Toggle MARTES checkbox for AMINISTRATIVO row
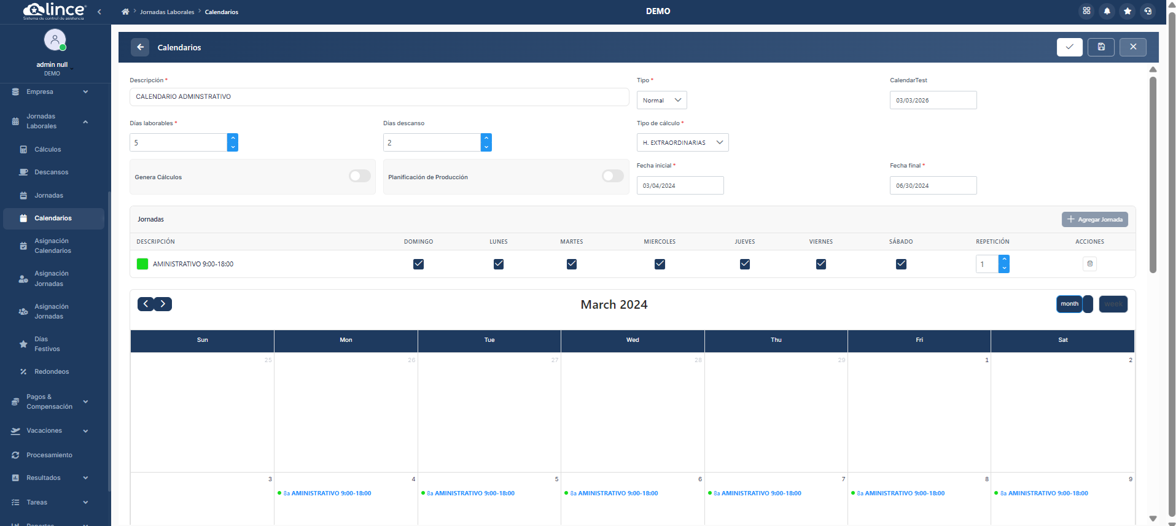 pos(572,264)
